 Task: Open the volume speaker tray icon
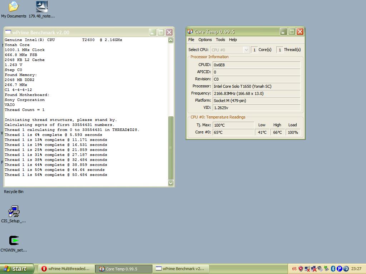pyautogui.click(x=320, y=269)
